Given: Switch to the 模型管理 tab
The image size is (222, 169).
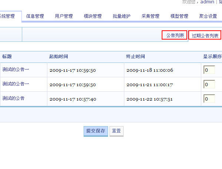Looking at the screenshot, I should point(179,16).
